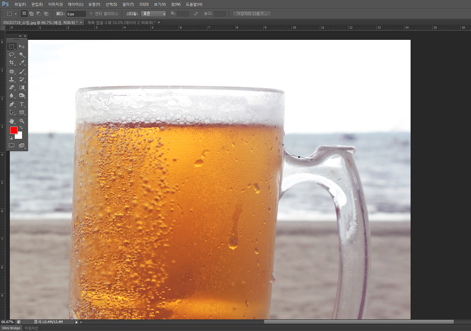Collapse the toolbox with double arrows

point(20,36)
